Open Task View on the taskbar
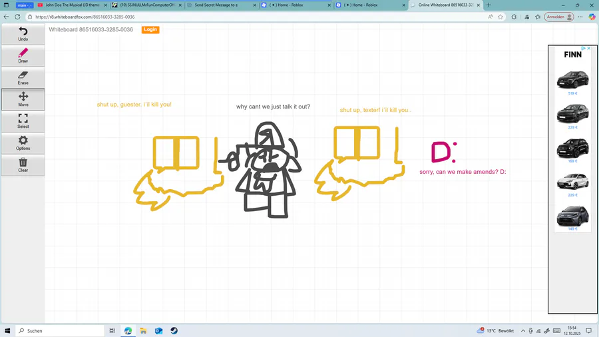Screen dimensions: 599x337 pos(112,330)
